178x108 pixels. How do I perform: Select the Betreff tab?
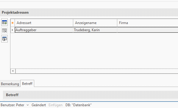point(27,84)
